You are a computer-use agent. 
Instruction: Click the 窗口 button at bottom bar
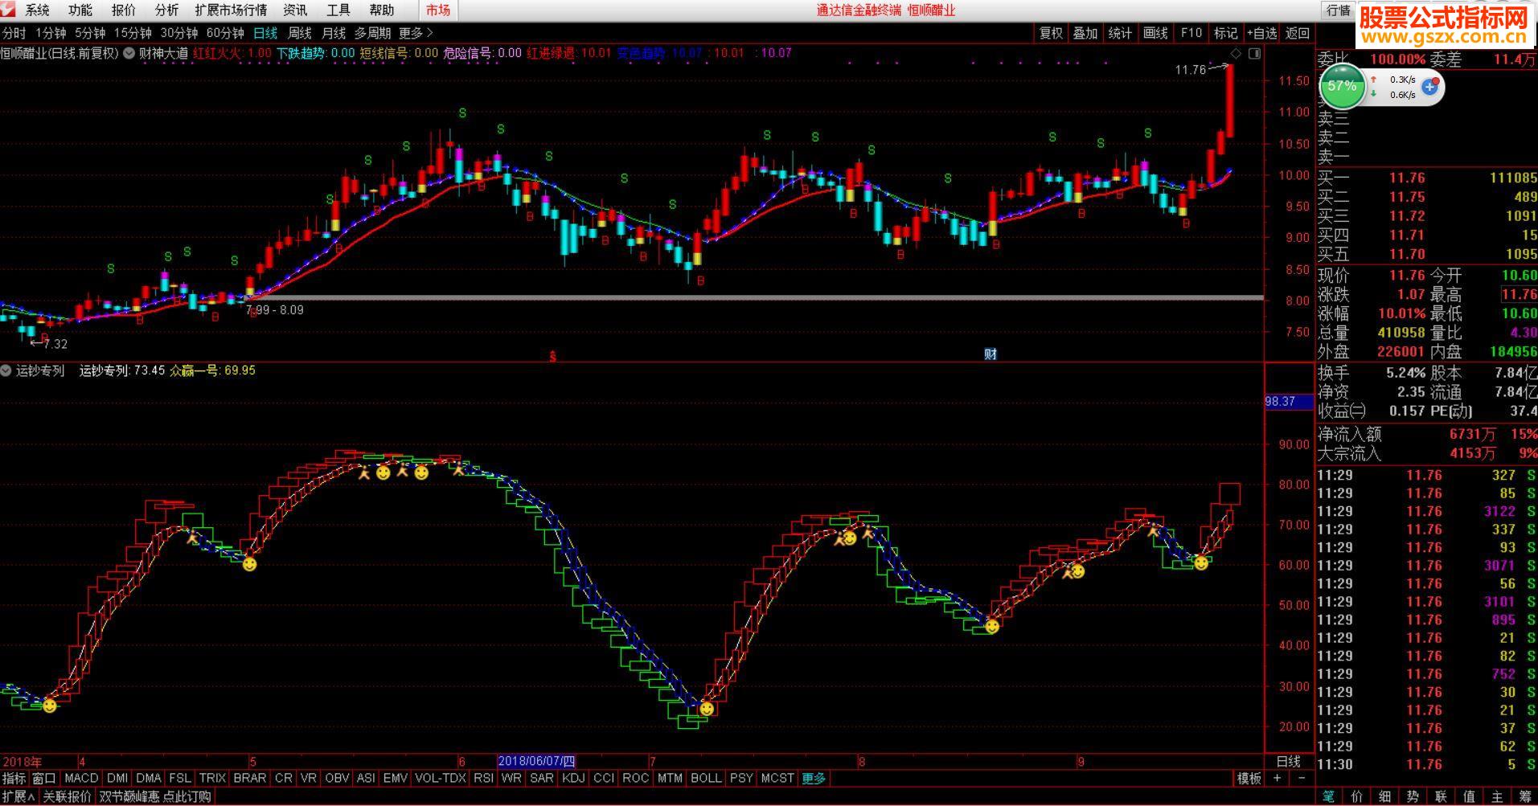pos(44,778)
